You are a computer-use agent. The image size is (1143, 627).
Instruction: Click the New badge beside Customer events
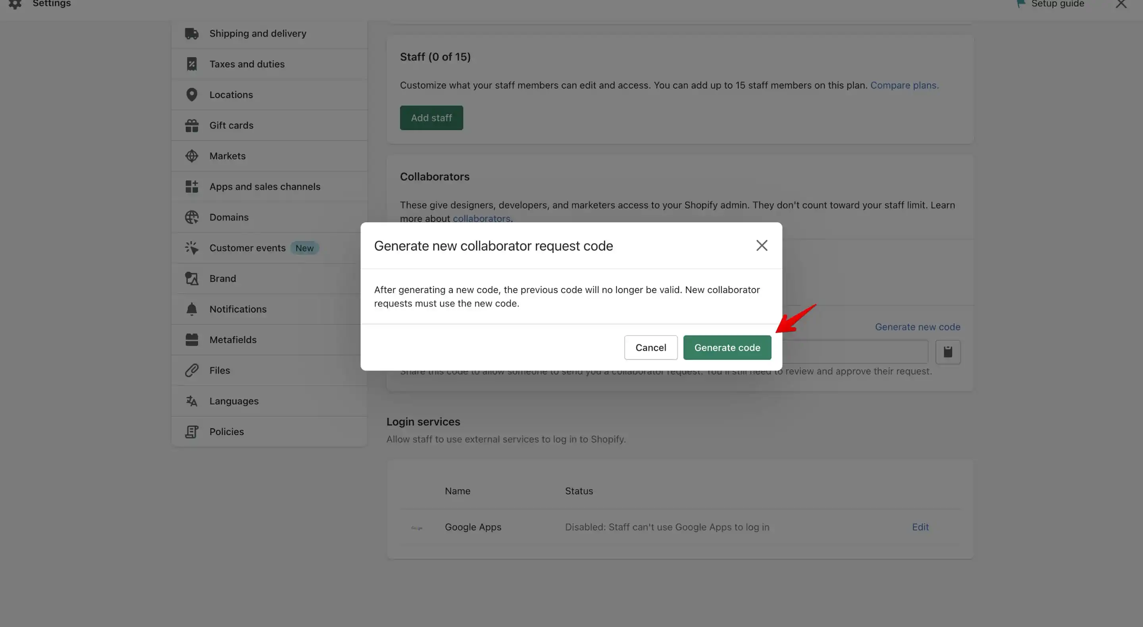[304, 248]
